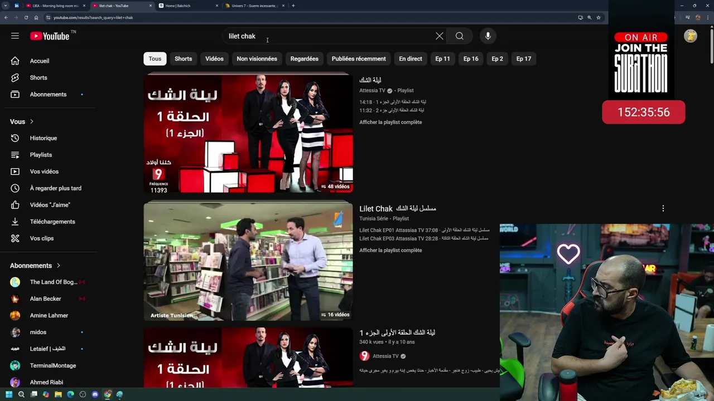Click the magnifier search button
Image resolution: width=714 pixels, height=401 pixels.
pos(460,36)
